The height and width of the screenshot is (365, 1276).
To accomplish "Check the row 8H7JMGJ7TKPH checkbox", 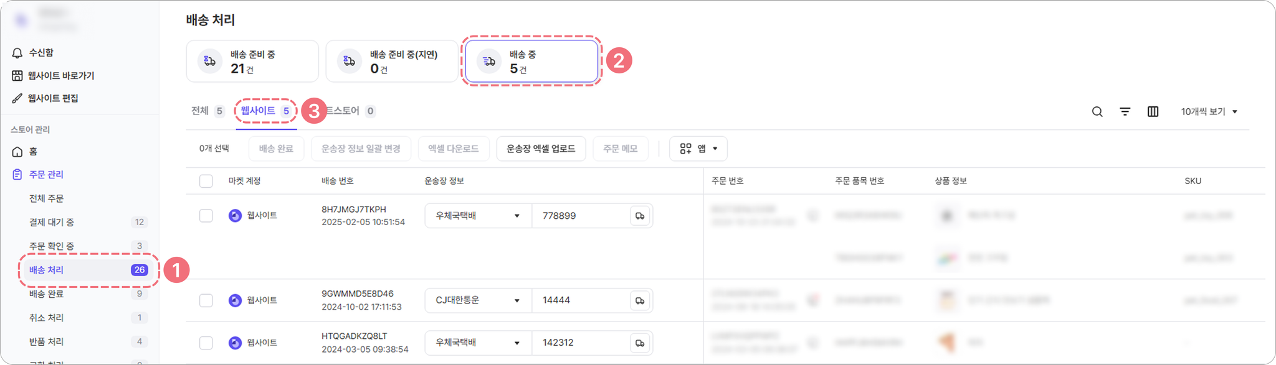I will [206, 216].
